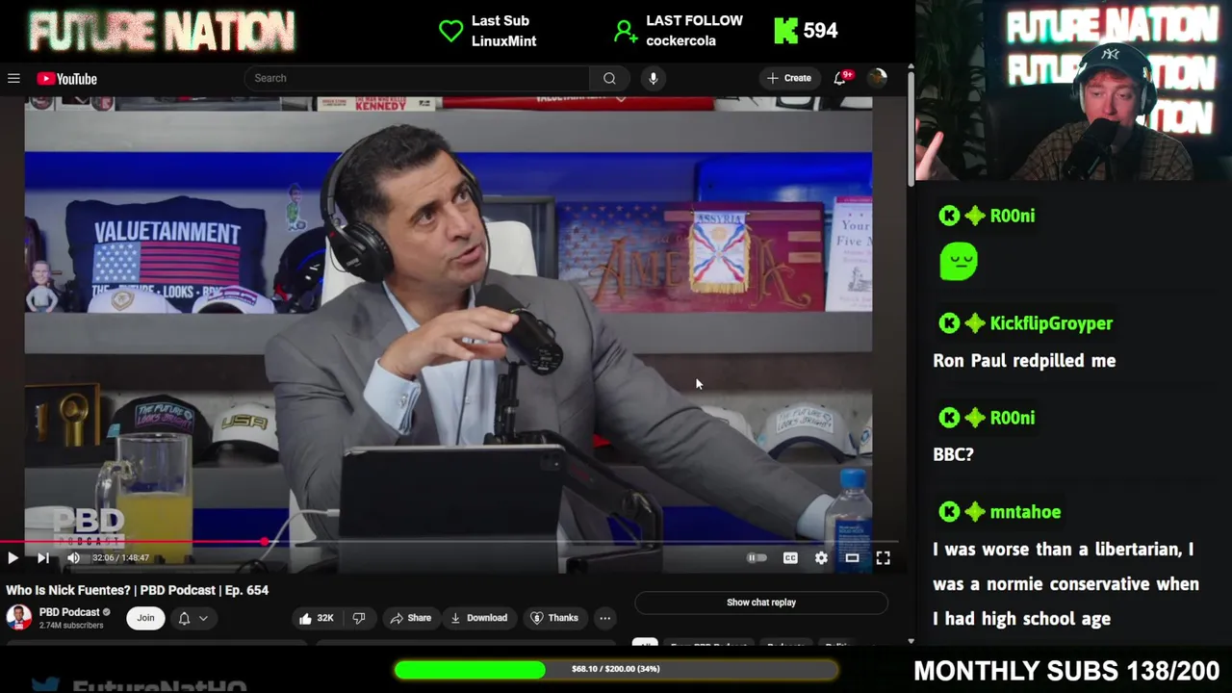Image resolution: width=1232 pixels, height=693 pixels.
Task: Toggle closed captions CC button
Action: 790,557
